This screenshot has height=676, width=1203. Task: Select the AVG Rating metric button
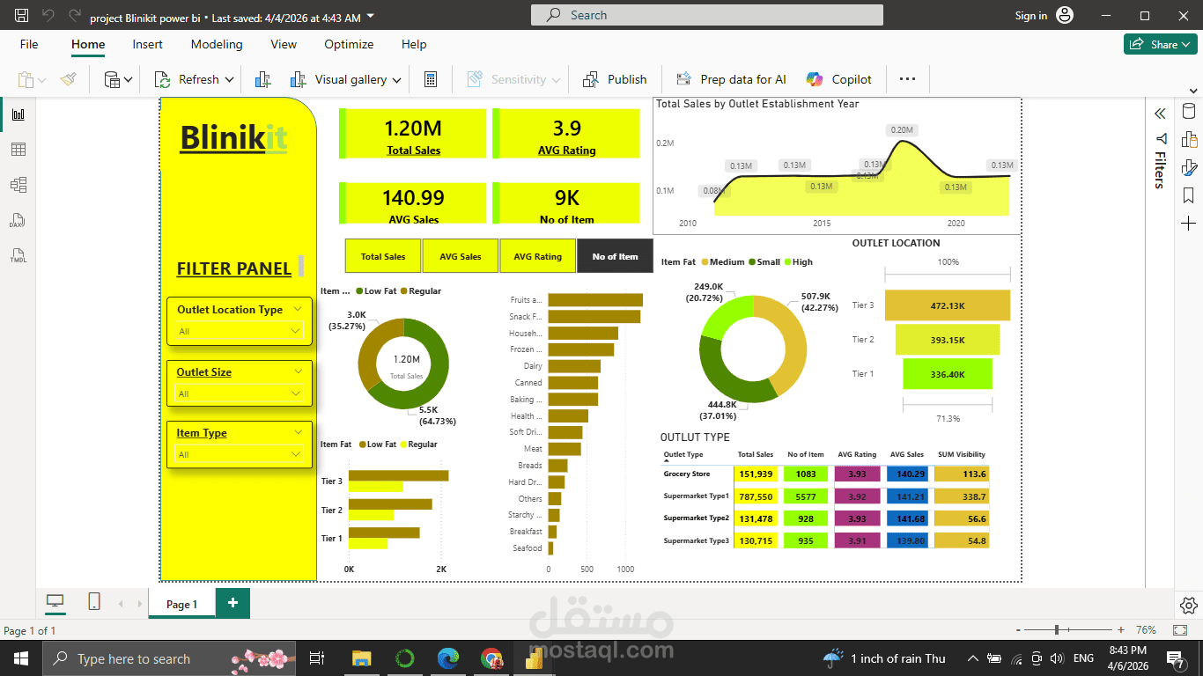coord(537,256)
